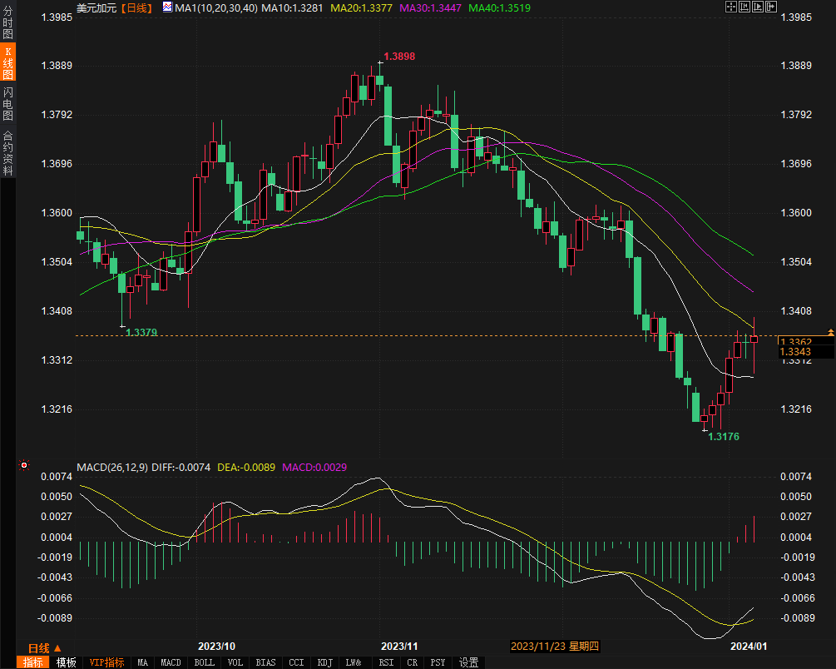This screenshot has height=669, width=836.
Task: Open the 设置 settings button
Action: click(x=469, y=662)
